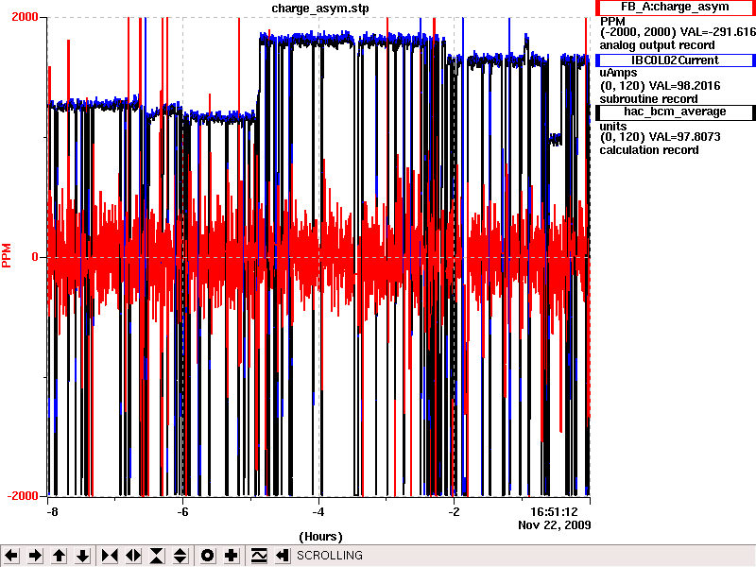Zoom out on the time axis (outward triangles)
This screenshot has width=756, height=567.
133,556
